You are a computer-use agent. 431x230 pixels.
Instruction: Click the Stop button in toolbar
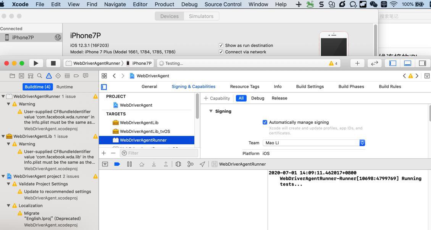click(53, 63)
